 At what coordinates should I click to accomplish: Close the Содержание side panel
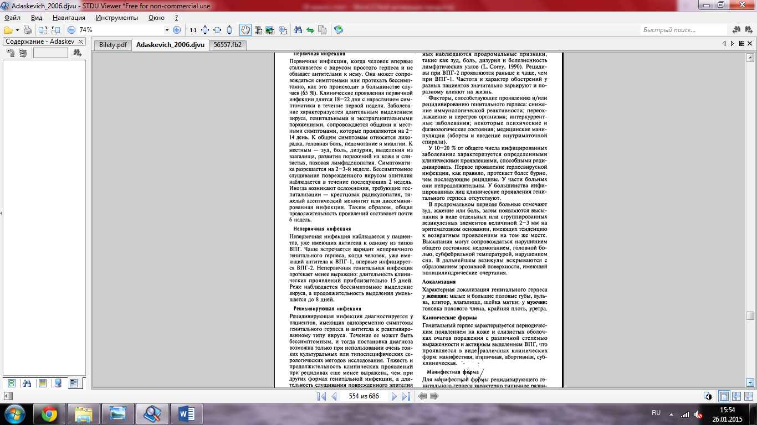pyautogui.click(x=80, y=42)
